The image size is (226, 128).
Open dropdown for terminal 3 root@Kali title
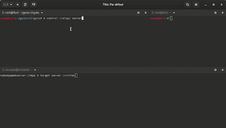click(x=174, y=13)
